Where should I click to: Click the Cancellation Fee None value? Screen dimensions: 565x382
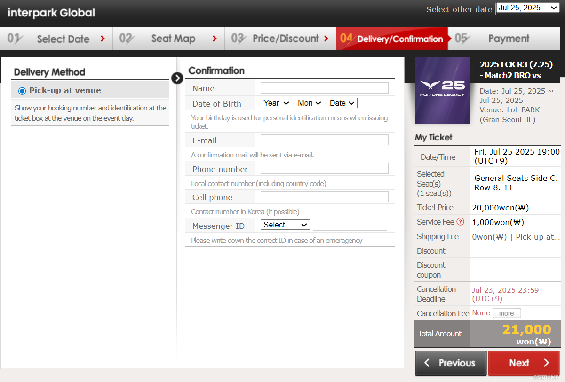pos(481,313)
